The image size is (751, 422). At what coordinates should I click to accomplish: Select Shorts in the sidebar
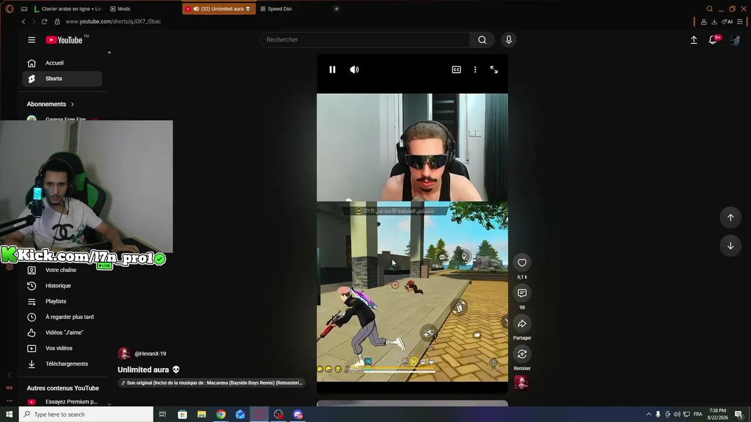(x=62, y=79)
